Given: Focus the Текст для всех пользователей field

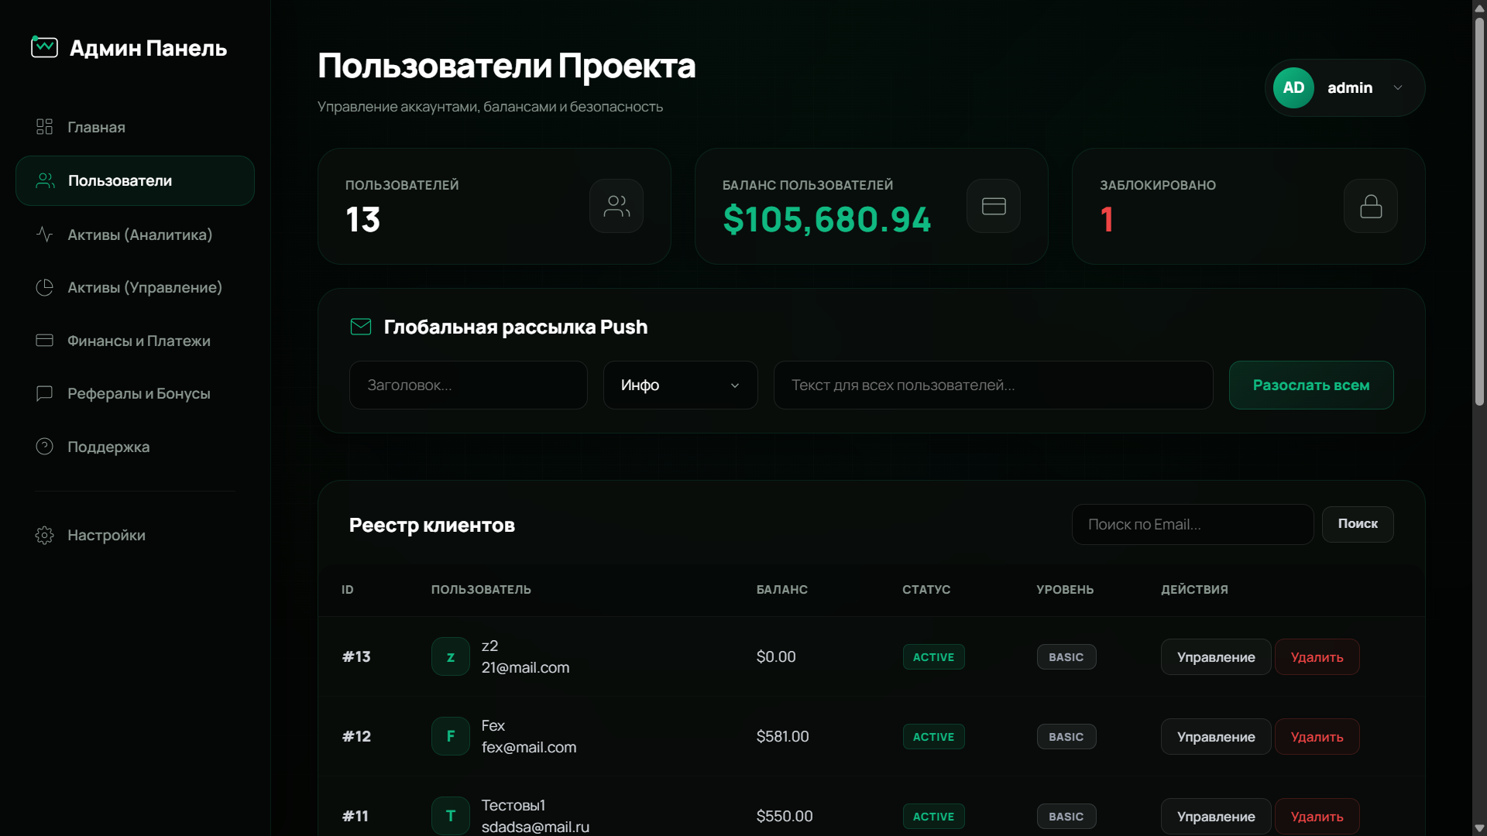Looking at the screenshot, I should click(994, 385).
